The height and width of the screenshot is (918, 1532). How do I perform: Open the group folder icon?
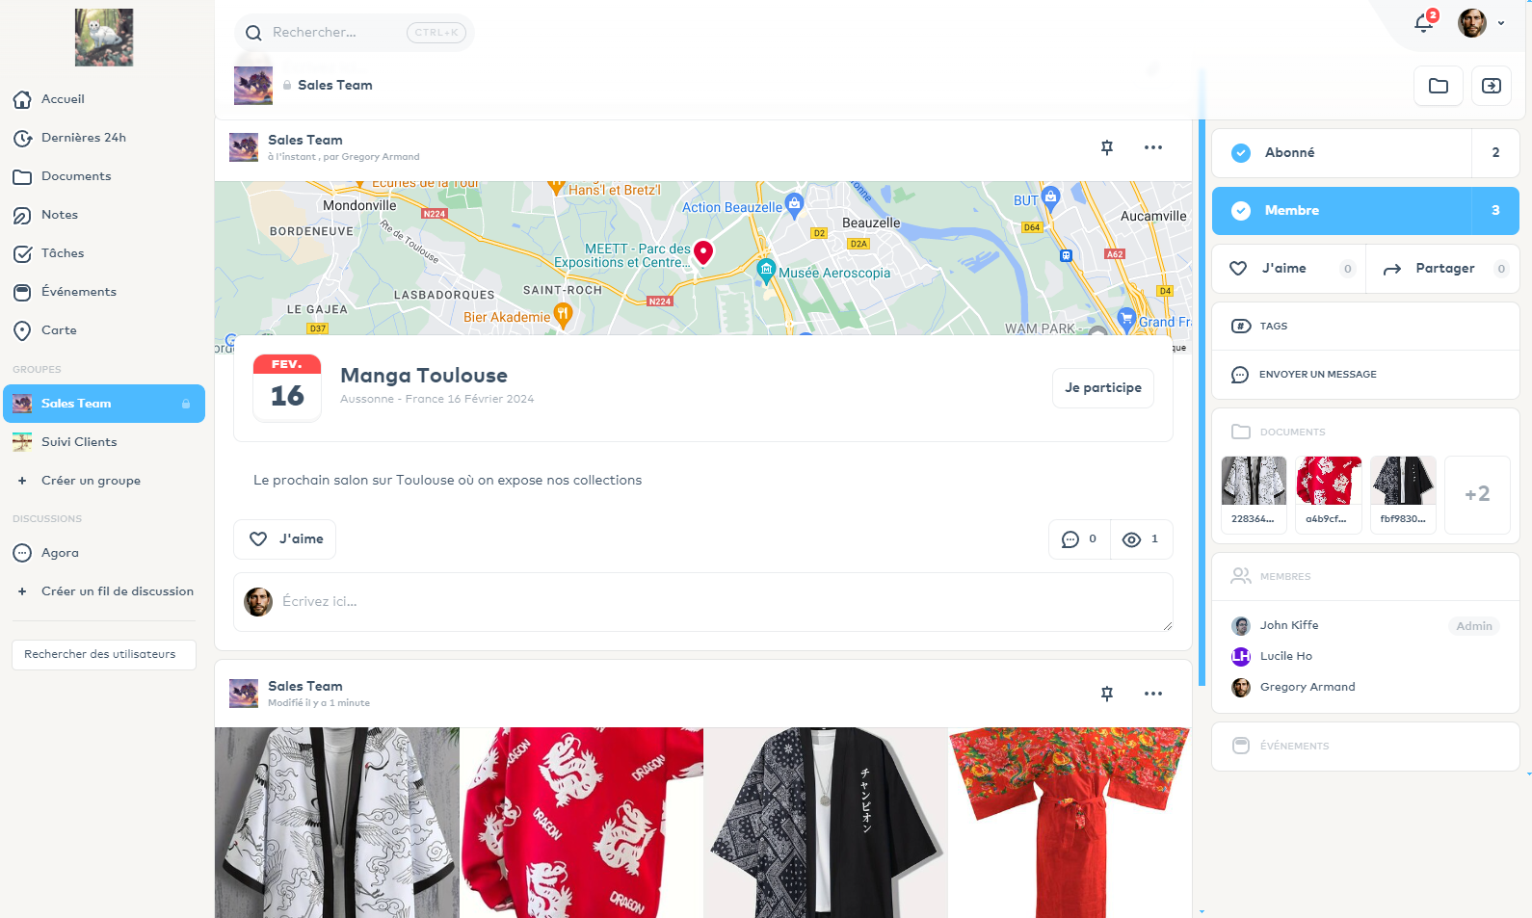(1438, 86)
